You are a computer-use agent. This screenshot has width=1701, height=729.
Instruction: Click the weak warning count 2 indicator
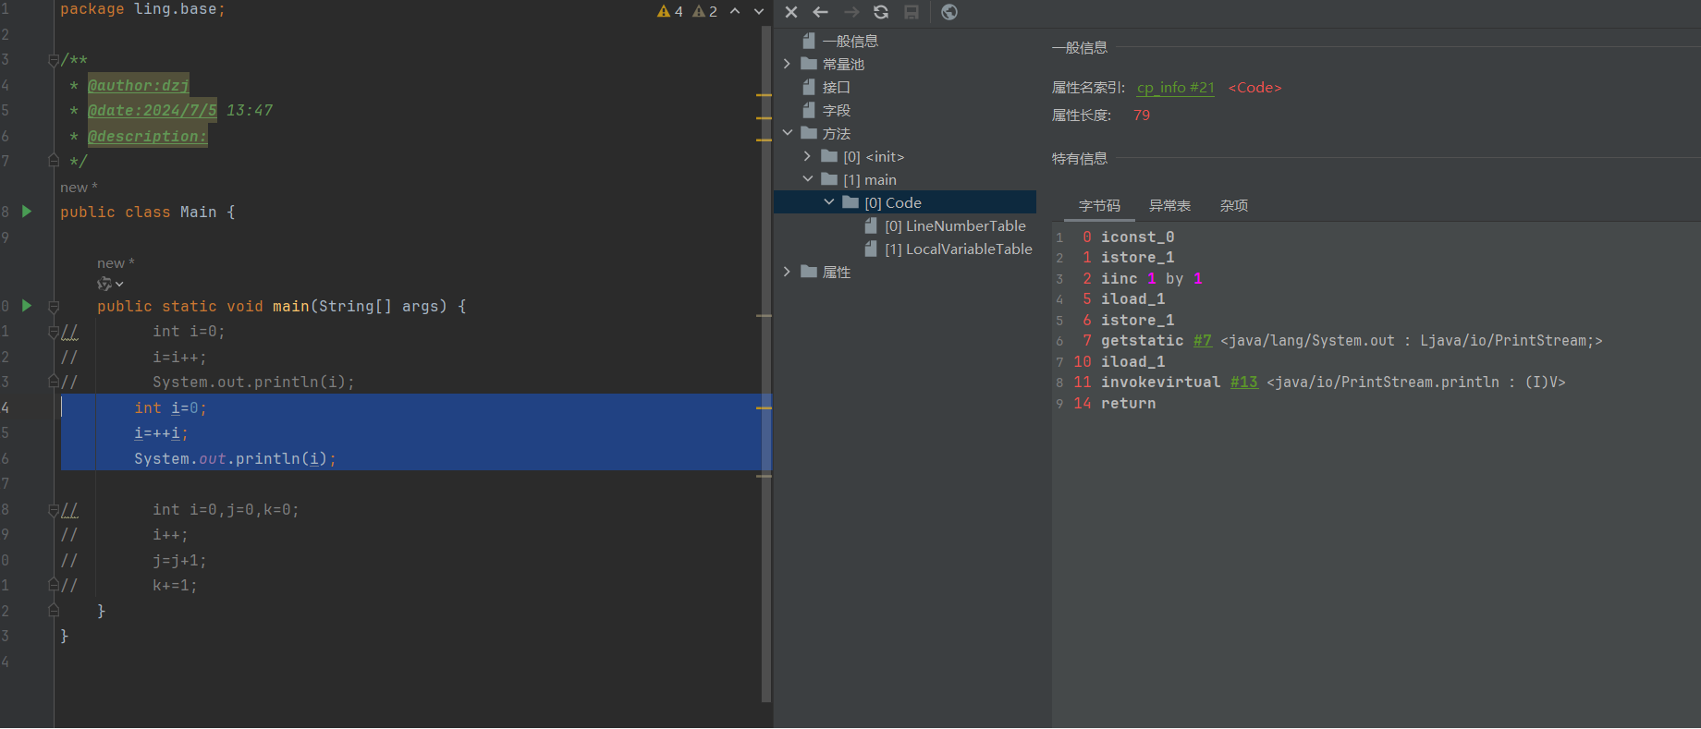tap(705, 11)
